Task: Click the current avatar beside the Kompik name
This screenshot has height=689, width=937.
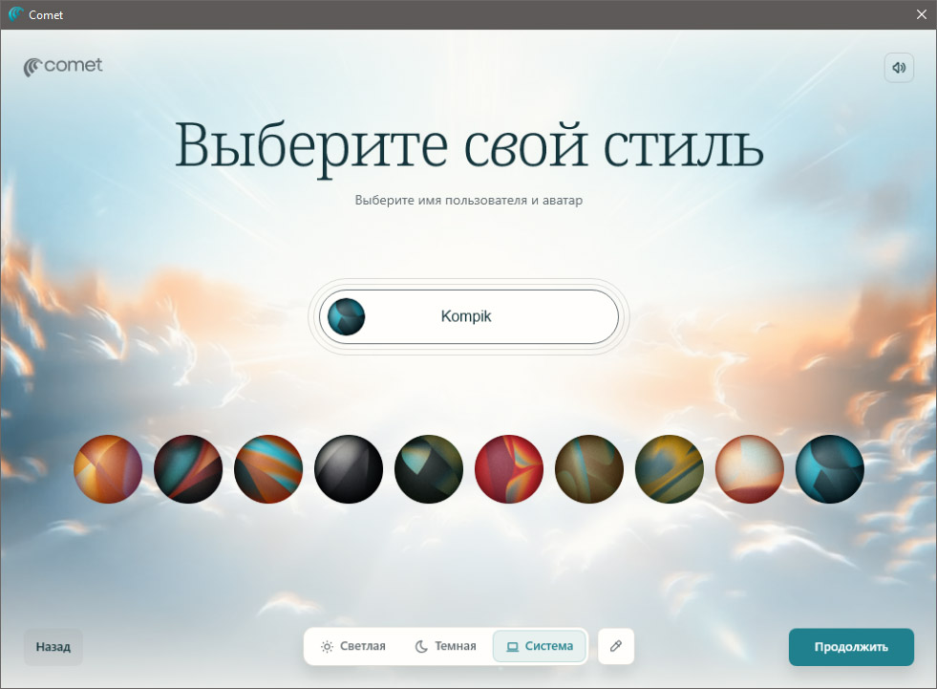Action: click(346, 316)
